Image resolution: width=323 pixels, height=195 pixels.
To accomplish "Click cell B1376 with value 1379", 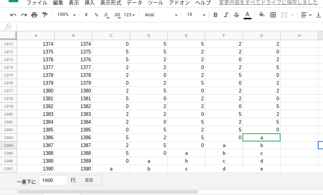I will tap(73, 83).
